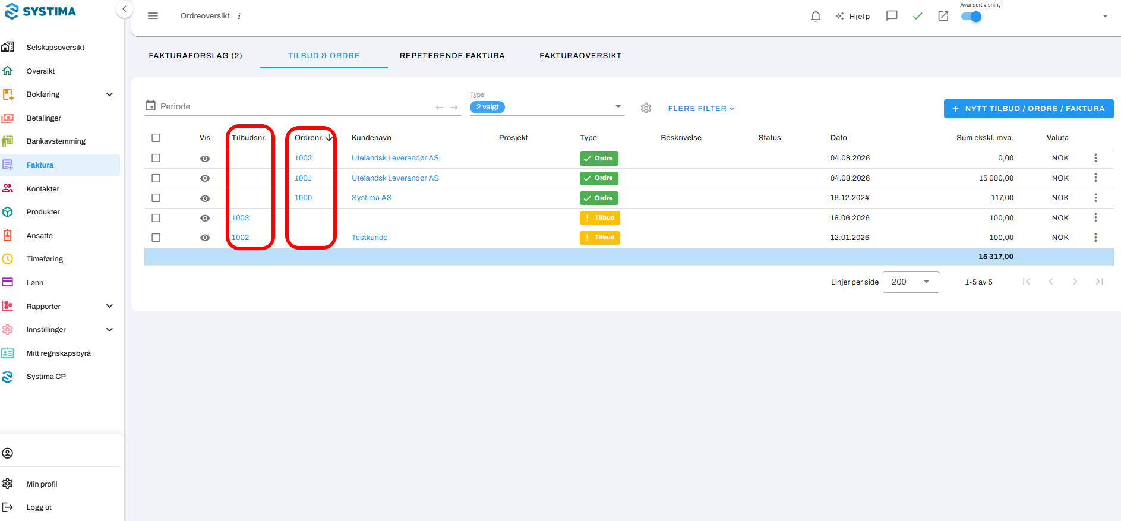Open the hamburger menu
This screenshot has height=521, width=1121.
click(153, 16)
